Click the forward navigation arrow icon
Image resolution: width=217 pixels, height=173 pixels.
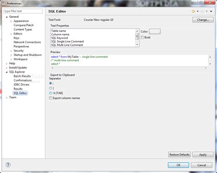click(x=202, y=11)
